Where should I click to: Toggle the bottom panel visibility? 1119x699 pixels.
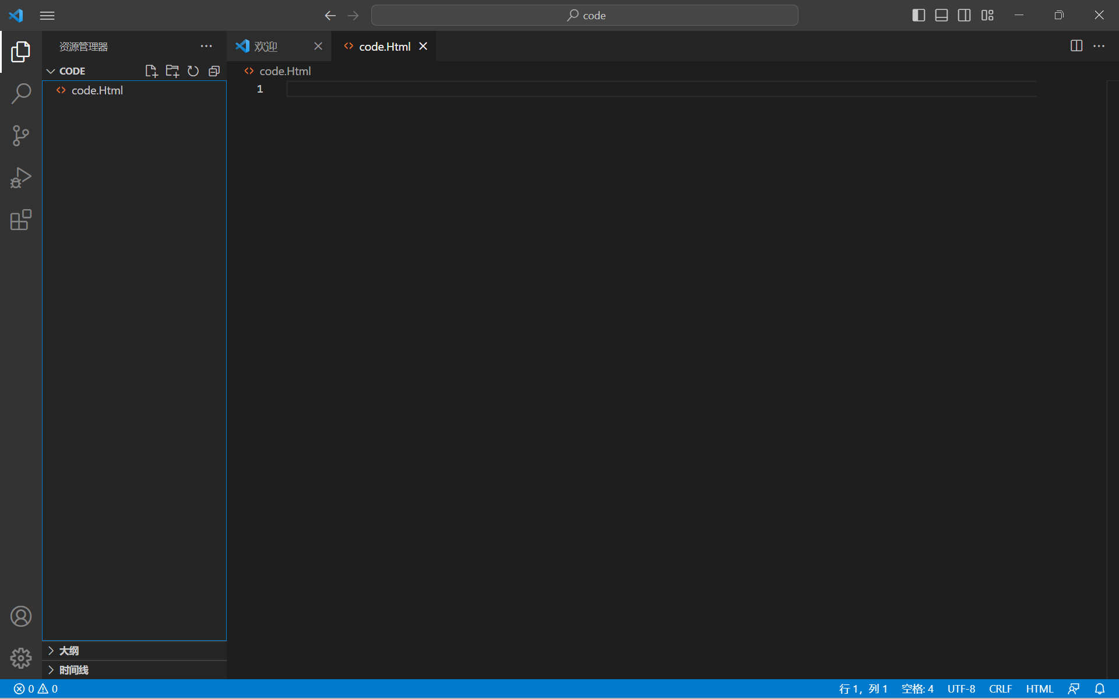click(x=941, y=15)
